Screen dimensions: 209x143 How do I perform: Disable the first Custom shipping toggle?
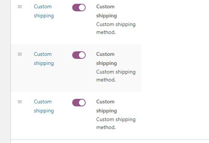79,8
